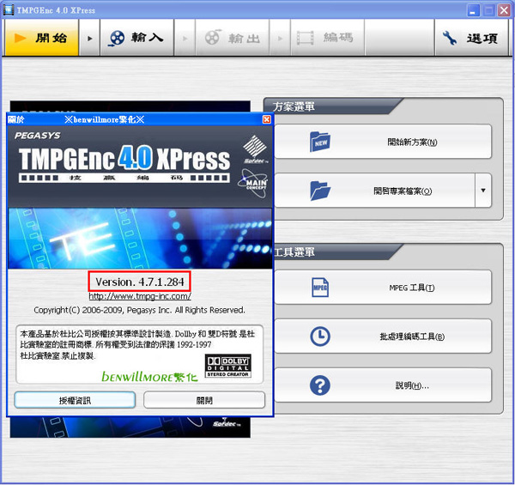Click the orange play arrow icon on the 開始 tab
This screenshot has height=485, width=515.
[x=20, y=38]
